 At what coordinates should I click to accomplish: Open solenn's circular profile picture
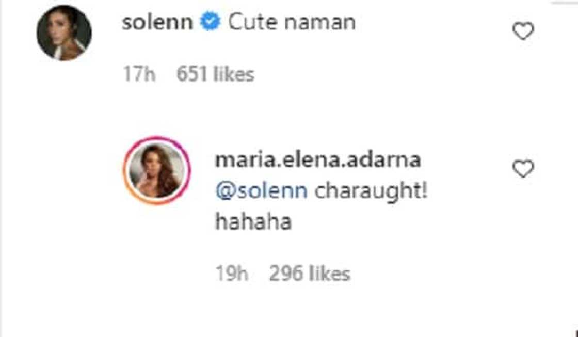point(65,31)
